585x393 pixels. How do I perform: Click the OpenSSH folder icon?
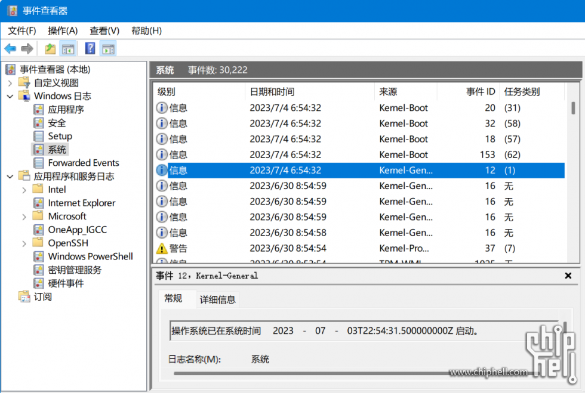tap(38, 243)
